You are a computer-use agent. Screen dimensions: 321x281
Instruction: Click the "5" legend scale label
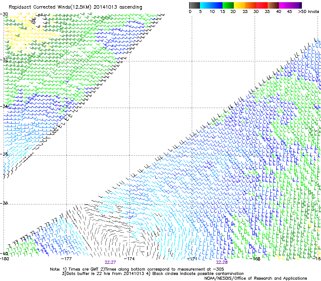pos(200,12)
